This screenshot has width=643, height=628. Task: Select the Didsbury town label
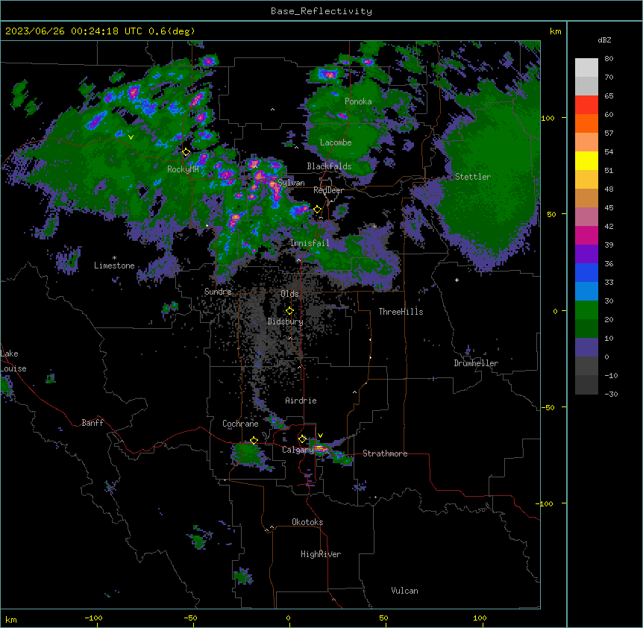(x=286, y=321)
